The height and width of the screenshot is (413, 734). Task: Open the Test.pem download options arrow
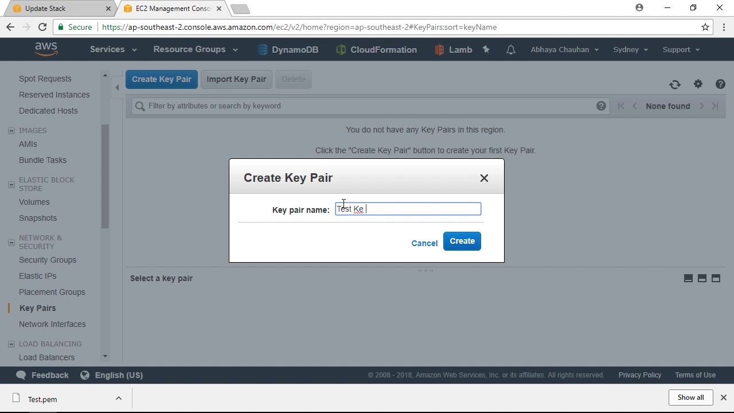click(x=119, y=399)
